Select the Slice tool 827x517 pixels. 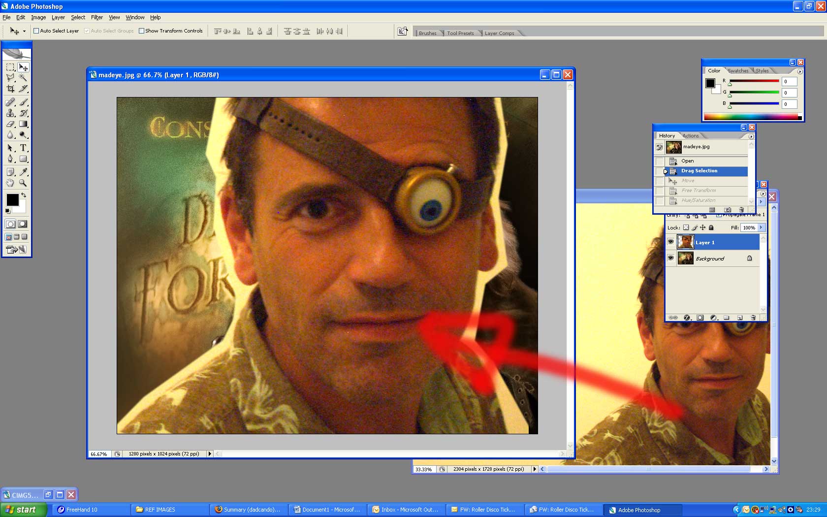point(23,89)
